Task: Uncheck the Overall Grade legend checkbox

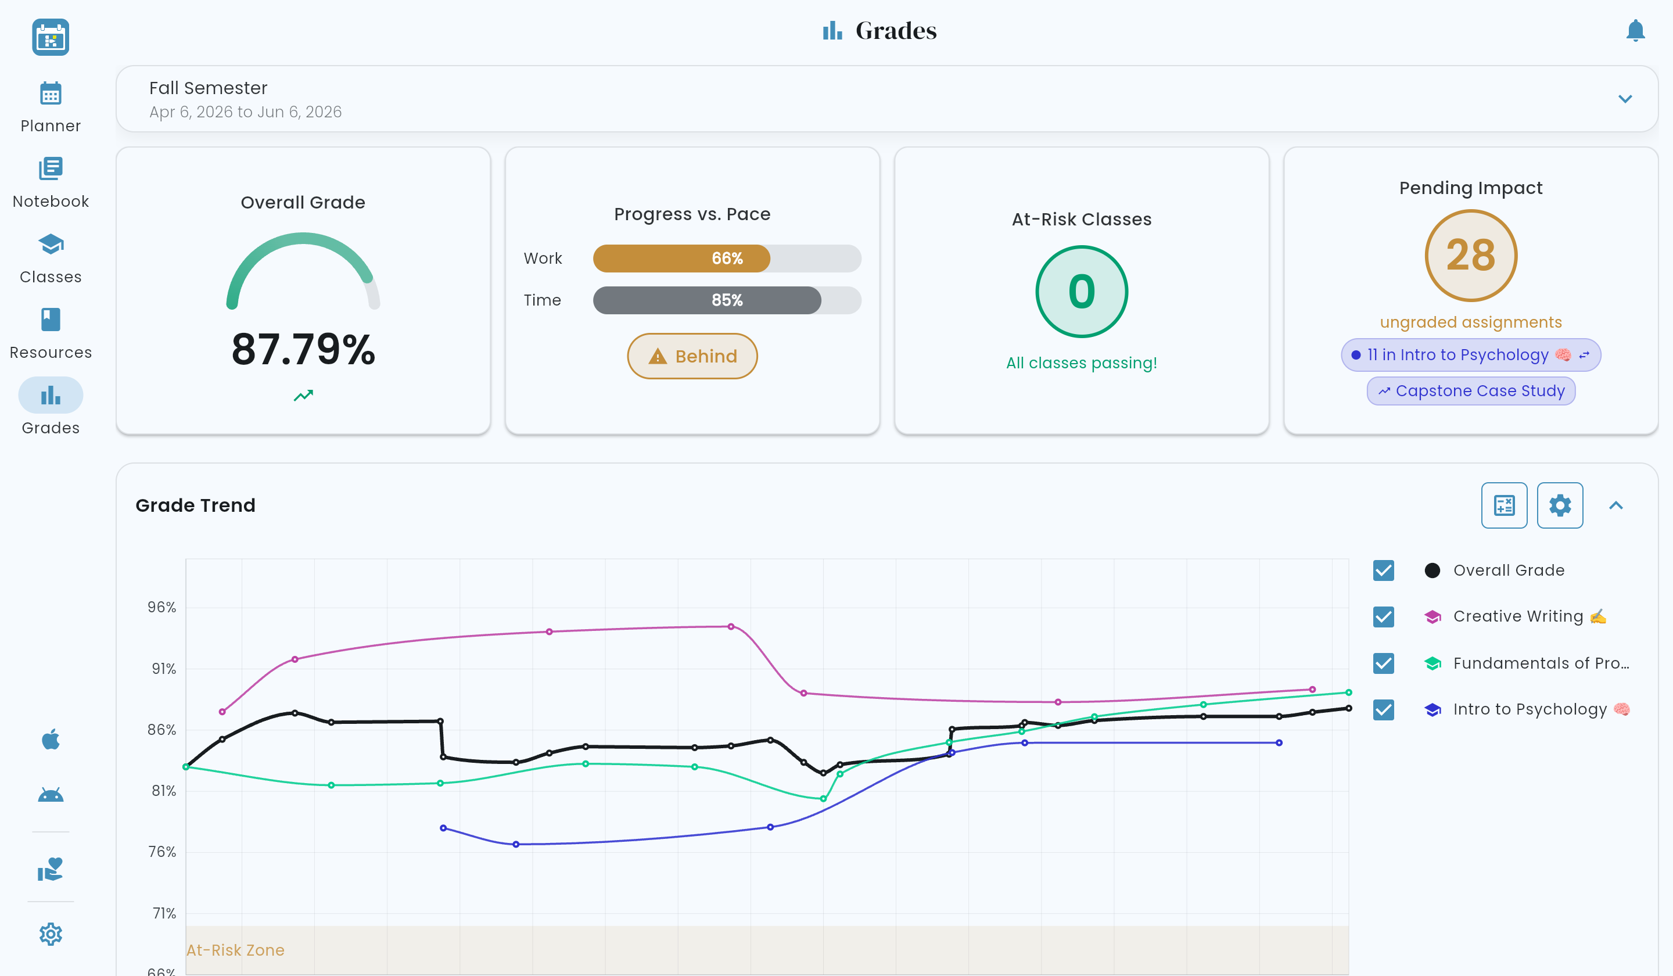Action: pos(1384,570)
